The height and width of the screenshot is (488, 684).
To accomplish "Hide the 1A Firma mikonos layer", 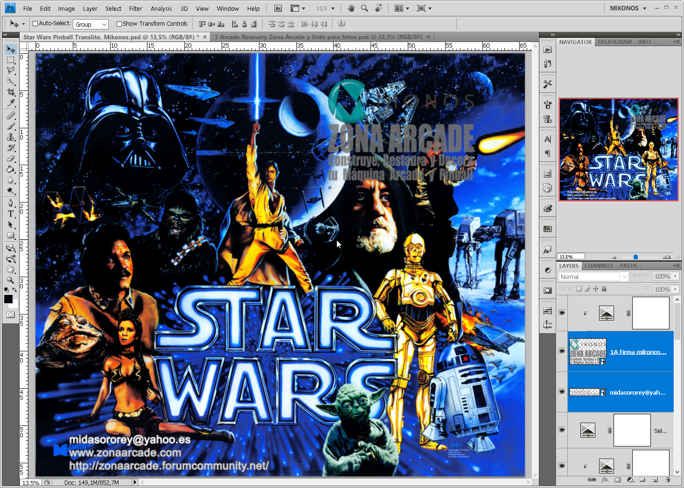I will (562, 351).
